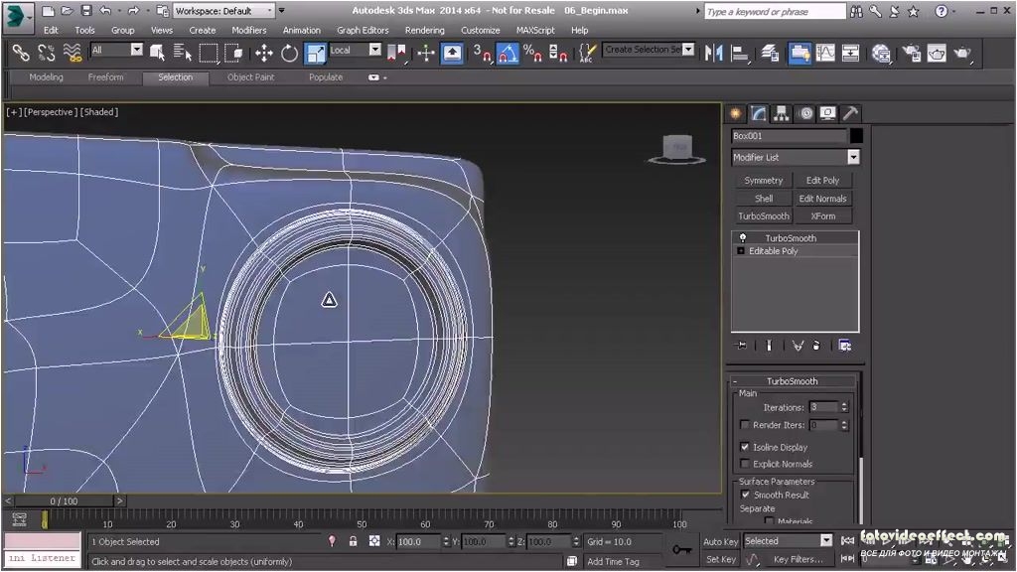
Task: Activate the Select and Move tool
Action: (264, 54)
